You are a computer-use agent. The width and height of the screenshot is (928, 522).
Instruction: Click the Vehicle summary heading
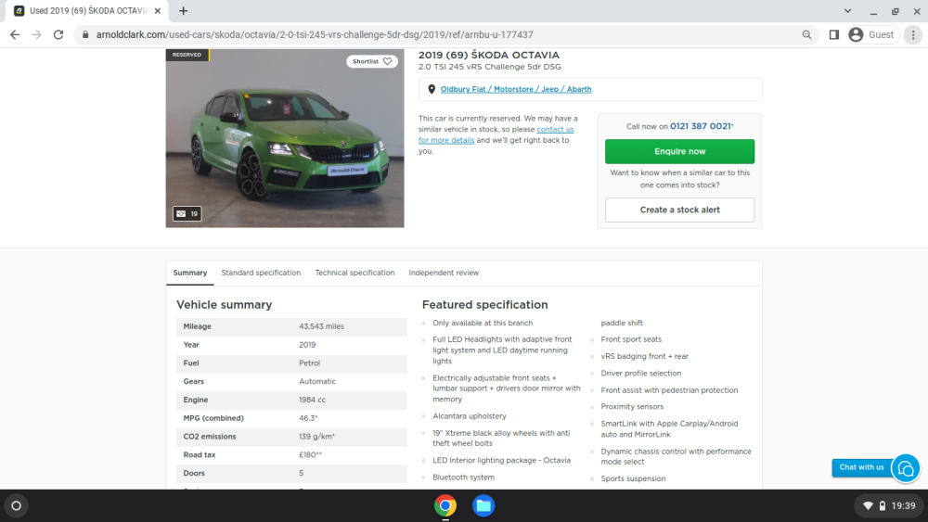(x=225, y=304)
